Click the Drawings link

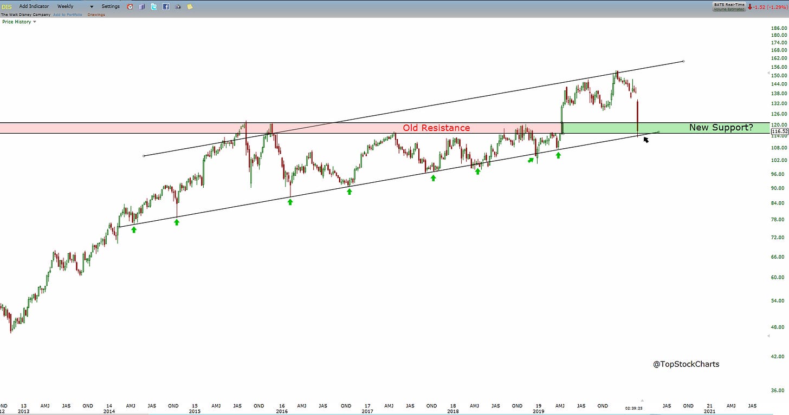point(96,15)
